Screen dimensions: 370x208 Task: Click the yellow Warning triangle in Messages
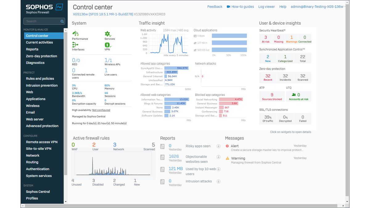tap(228, 158)
